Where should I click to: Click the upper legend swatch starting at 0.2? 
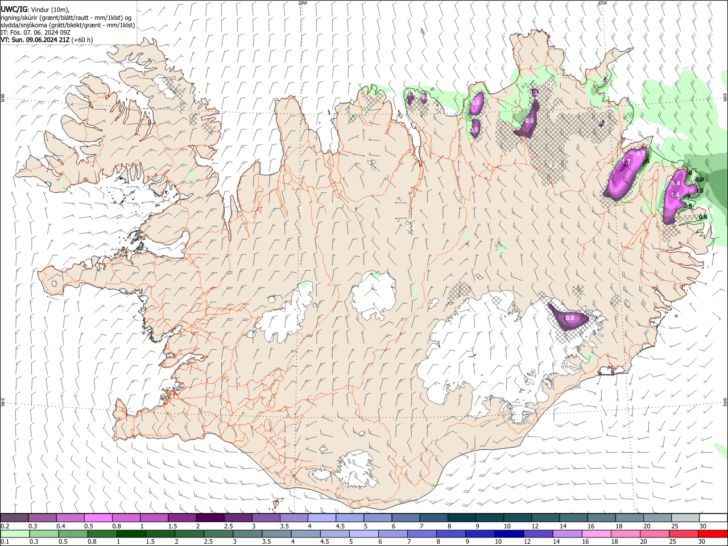14,518
